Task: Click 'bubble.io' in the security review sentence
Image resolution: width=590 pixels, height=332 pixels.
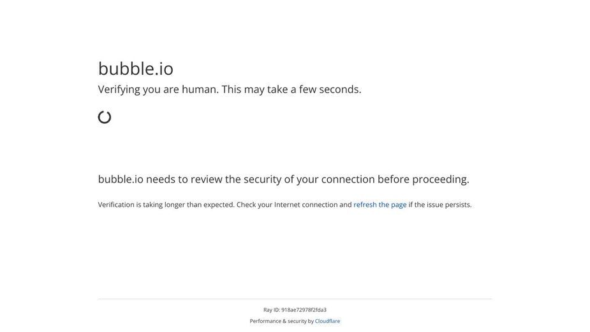Action: point(121,179)
